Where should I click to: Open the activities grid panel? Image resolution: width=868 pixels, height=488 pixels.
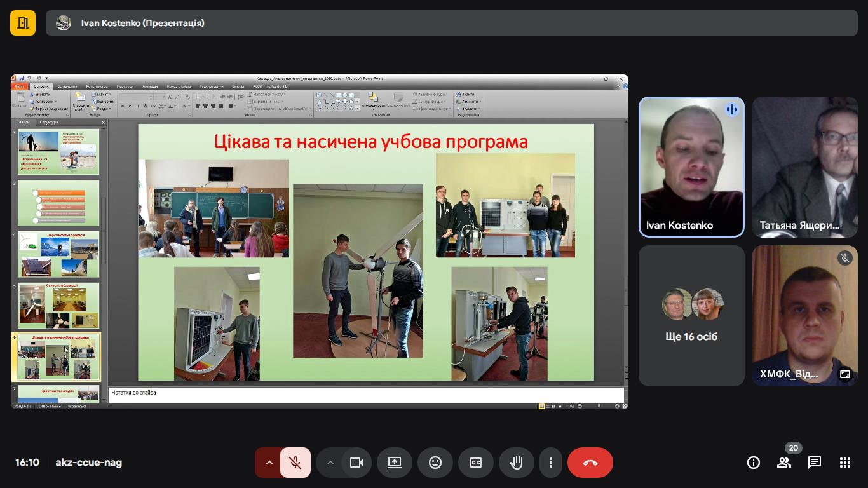(845, 463)
